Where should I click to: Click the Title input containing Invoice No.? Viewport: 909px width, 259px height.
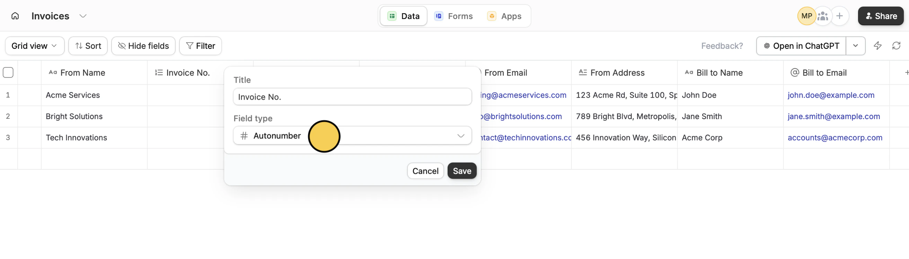click(x=352, y=97)
